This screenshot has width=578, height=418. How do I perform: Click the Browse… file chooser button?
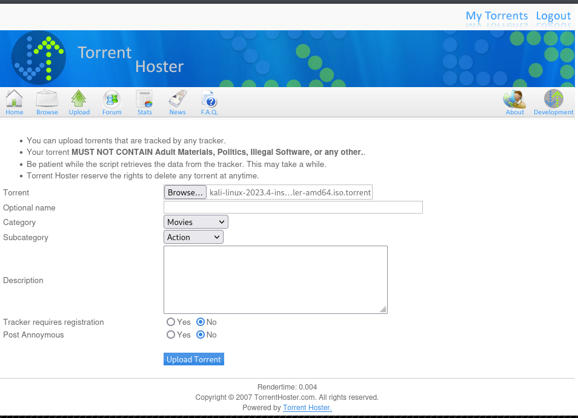click(x=185, y=192)
